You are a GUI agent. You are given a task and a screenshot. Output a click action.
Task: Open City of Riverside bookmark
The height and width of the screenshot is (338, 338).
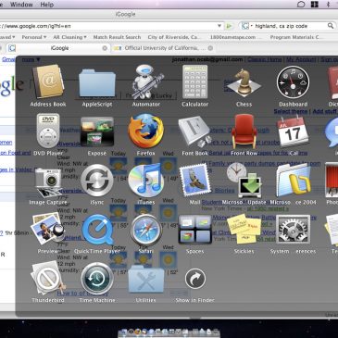pyautogui.click(x=173, y=37)
